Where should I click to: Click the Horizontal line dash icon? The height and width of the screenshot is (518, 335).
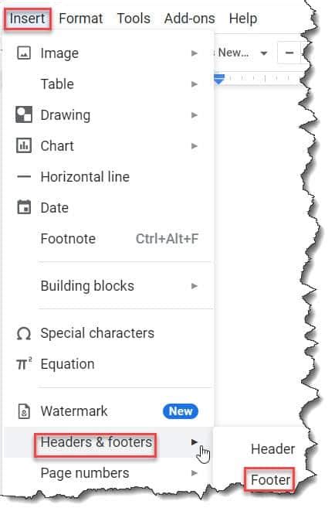(24, 177)
